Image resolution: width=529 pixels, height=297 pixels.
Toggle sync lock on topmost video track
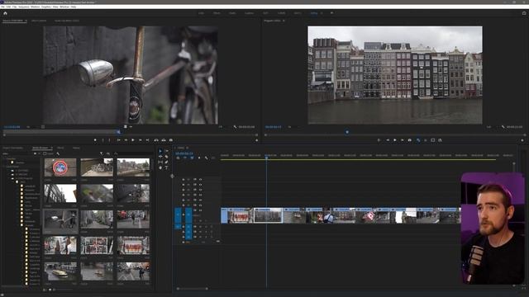tap(195, 180)
